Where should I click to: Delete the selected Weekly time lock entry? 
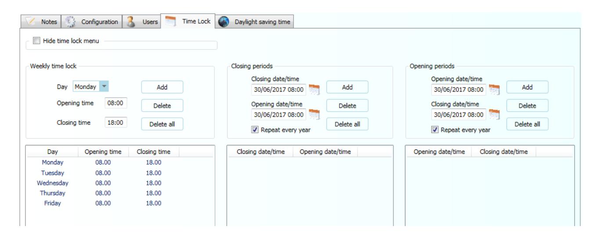pyautogui.click(x=162, y=106)
